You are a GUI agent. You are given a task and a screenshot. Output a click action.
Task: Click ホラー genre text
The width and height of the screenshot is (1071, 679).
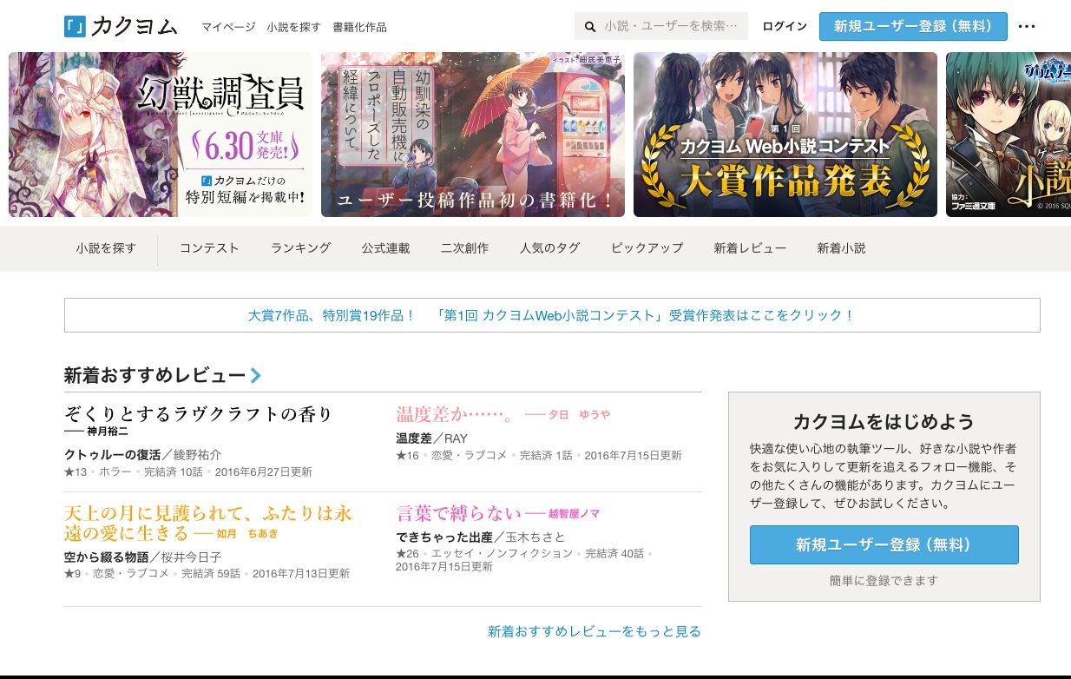coord(116,472)
